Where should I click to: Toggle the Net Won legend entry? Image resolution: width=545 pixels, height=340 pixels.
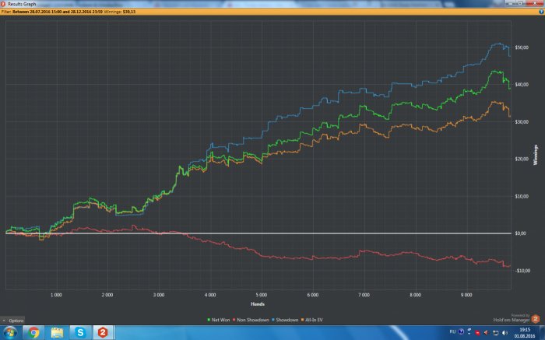point(218,320)
